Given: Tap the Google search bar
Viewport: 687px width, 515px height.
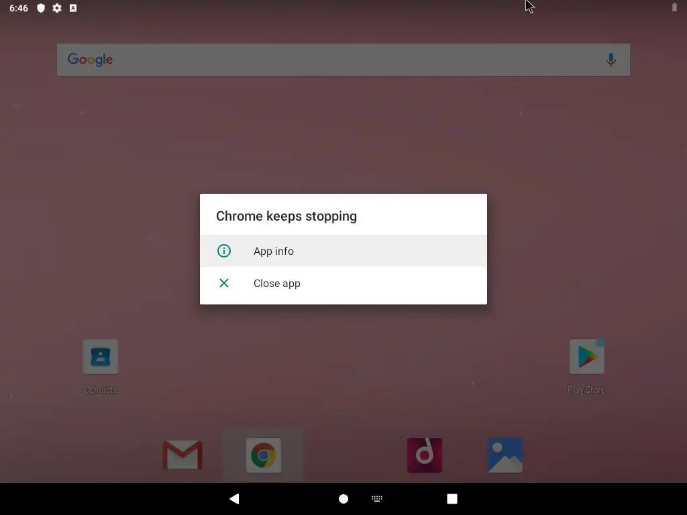Looking at the screenshot, I should [343, 60].
